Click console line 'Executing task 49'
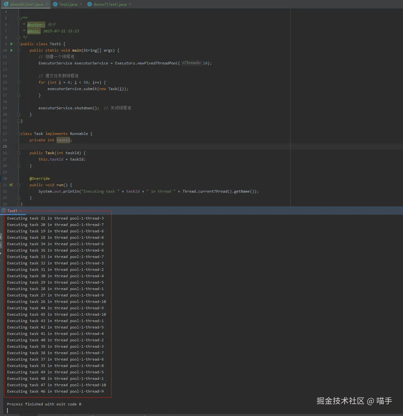The image size is (403, 416). point(56,372)
